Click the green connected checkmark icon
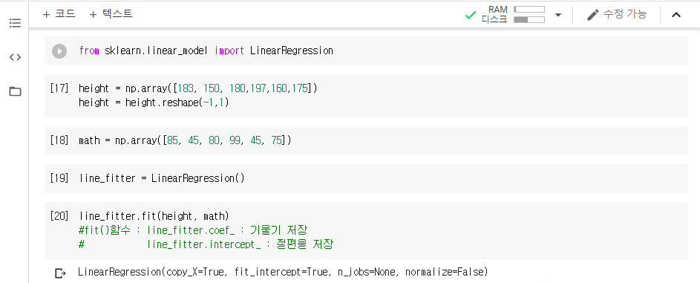Image resolution: width=700 pixels, height=283 pixels. click(x=471, y=15)
